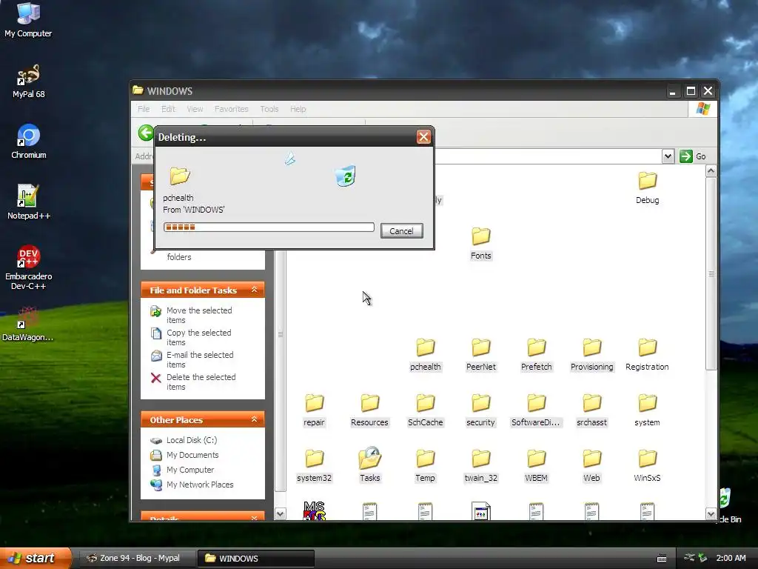Select the Provisioning folder
The width and height of the screenshot is (758, 569).
tap(591, 355)
